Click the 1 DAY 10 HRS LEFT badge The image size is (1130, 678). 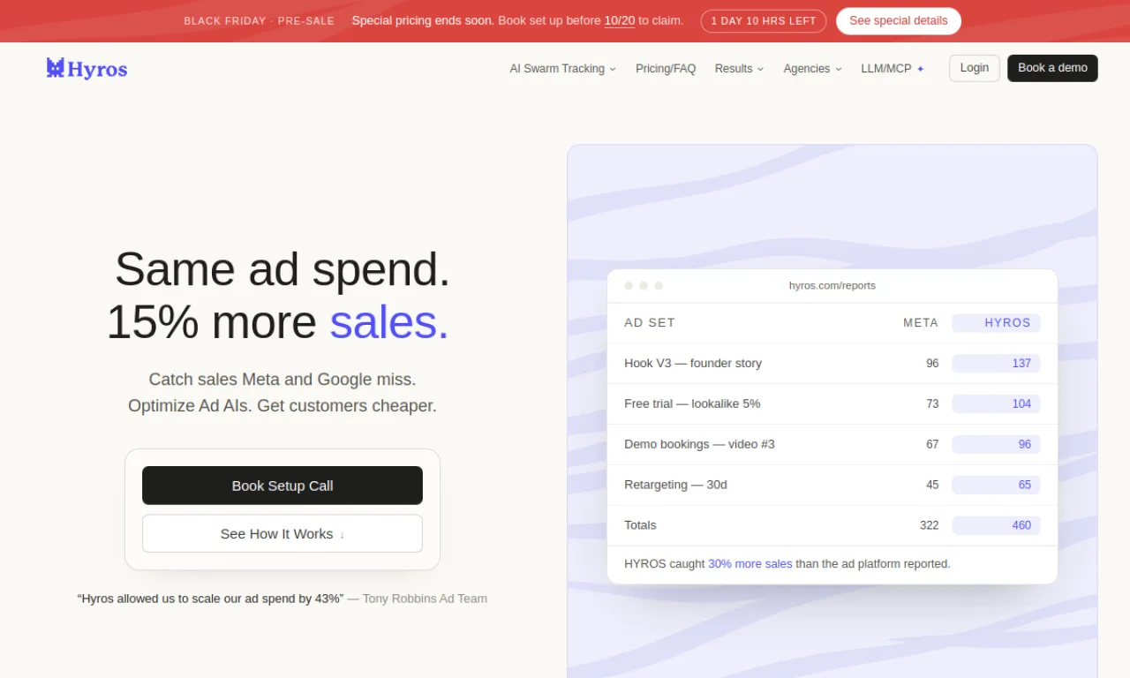(x=764, y=21)
